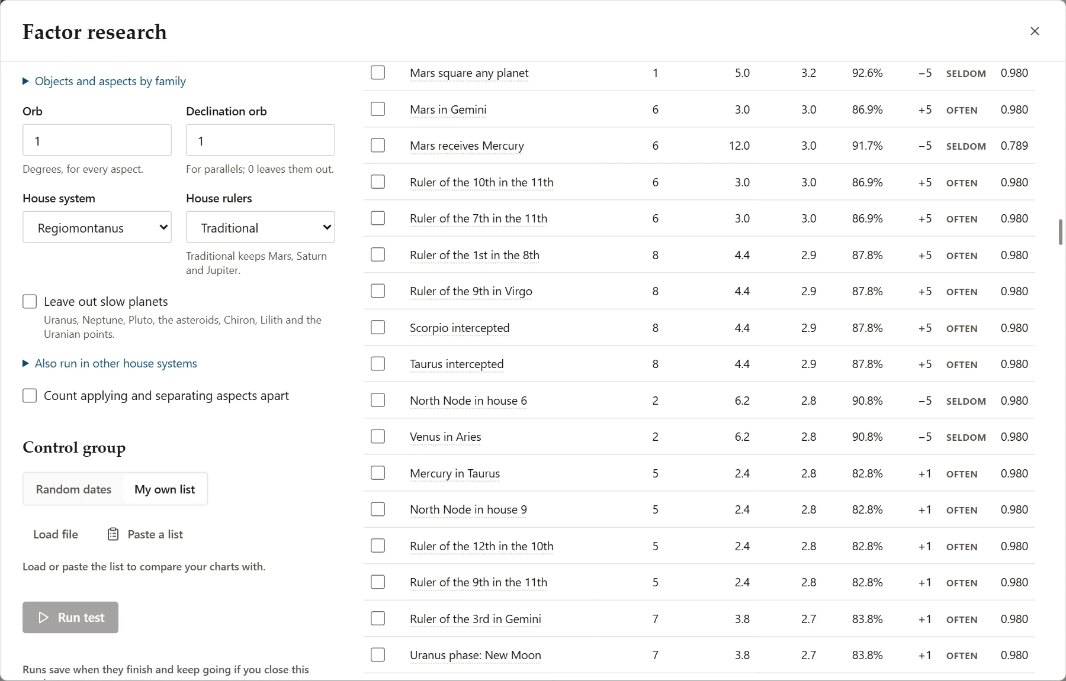This screenshot has width=1066, height=681.
Task: Tick the Uranus phase: New Moon checkbox
Action: click(378, 655)
